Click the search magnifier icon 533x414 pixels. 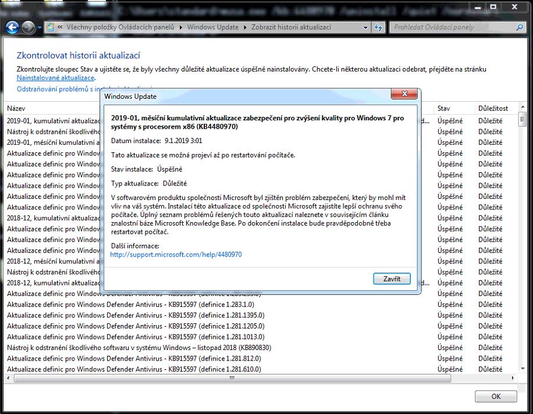(x=520, y=27)
